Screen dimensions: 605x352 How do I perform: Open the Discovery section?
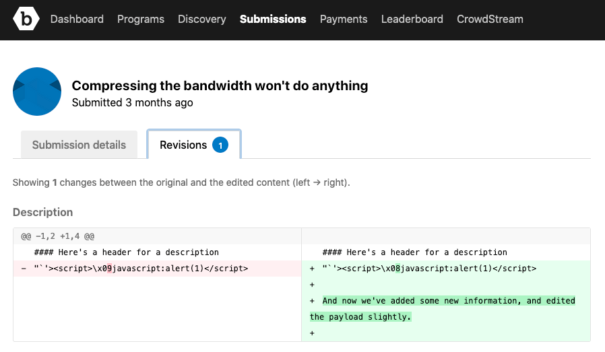(202, 20)
